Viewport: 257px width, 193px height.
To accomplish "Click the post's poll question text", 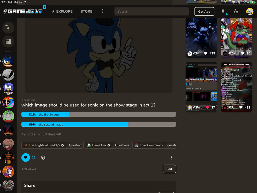I will pyautogui.click(x=88, y=105).
